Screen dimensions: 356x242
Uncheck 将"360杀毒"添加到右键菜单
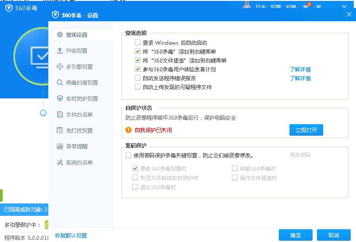click(x=137, y=51)
